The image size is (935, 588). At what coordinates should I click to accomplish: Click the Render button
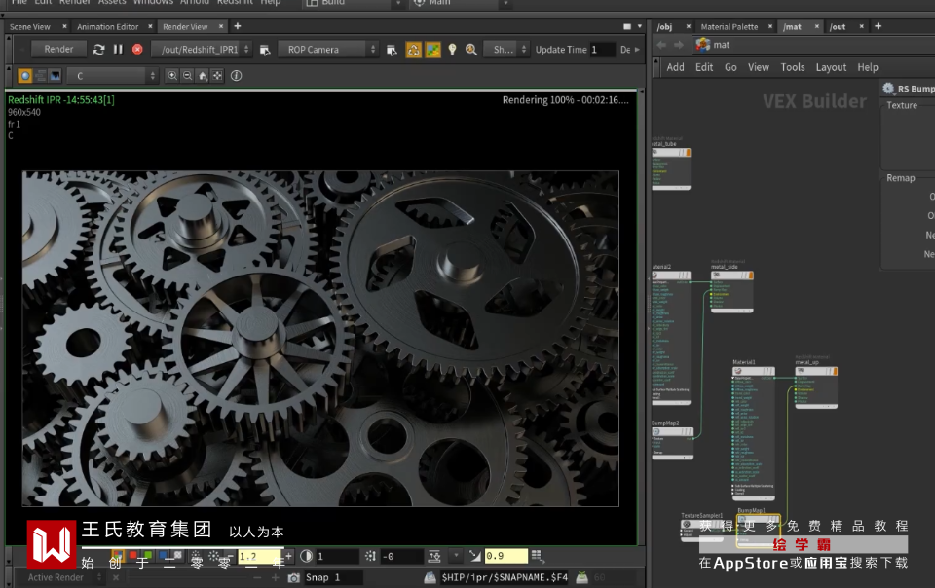tap(58, 49)
